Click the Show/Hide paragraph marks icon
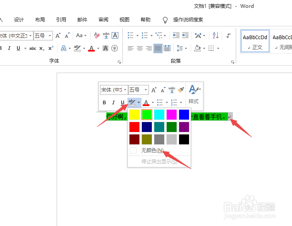 coord(228,35)
